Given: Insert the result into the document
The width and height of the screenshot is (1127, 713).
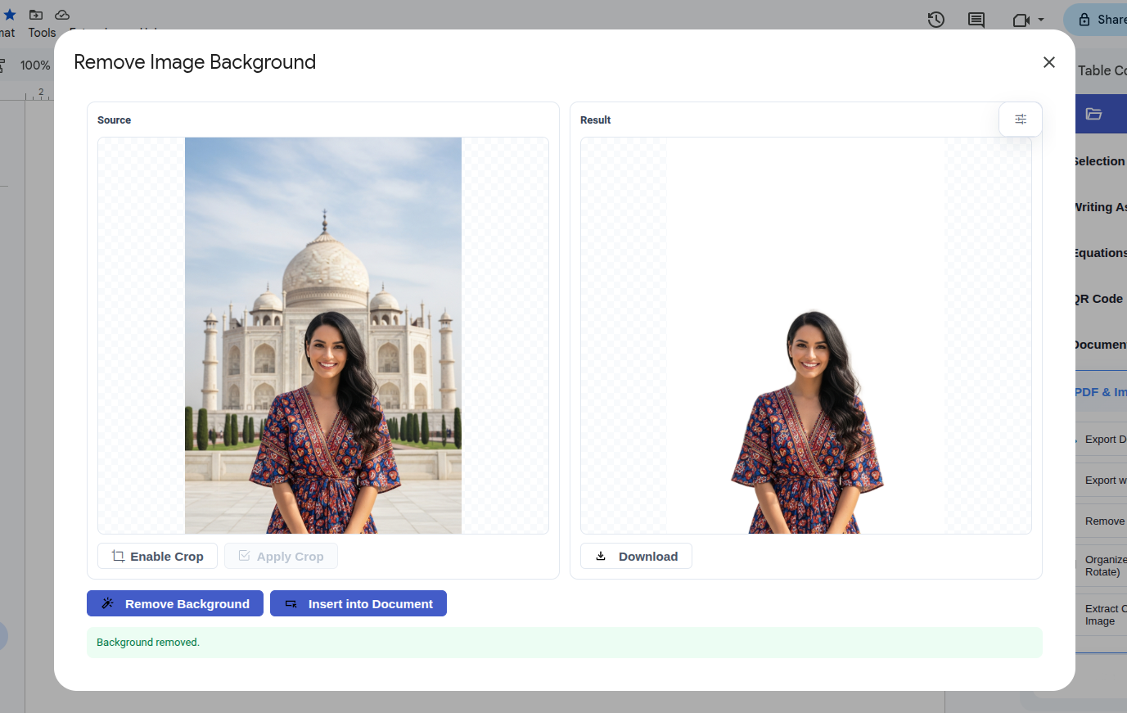Looking at the screenshot, I should coord(358,603).
